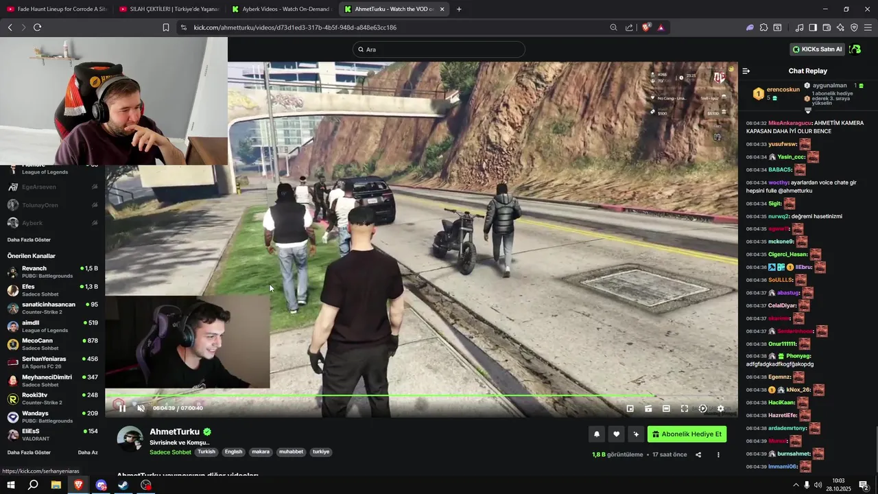Open Brave Rewards triangle icon
Viewport: 878px width, 494px height.
pos(661,27)
